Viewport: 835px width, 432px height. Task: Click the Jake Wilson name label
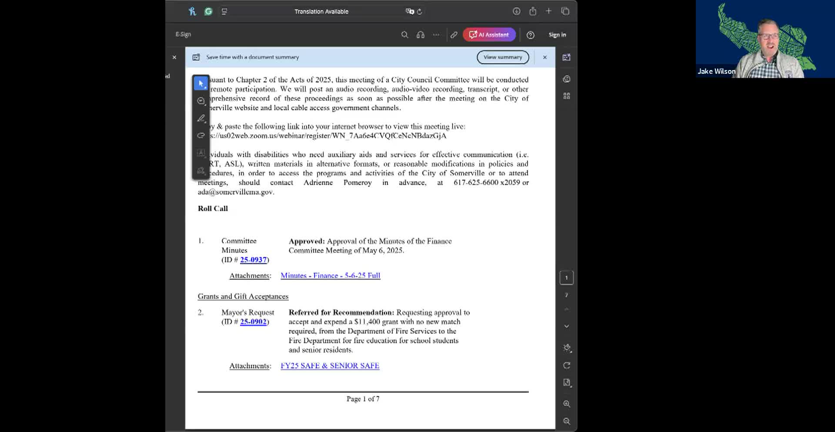pos(716,71)
